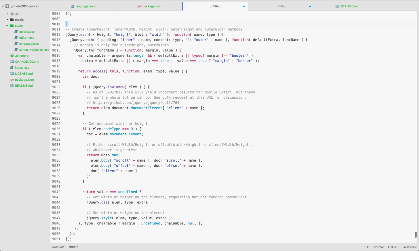
Task: Select the .git folder label
Action: coord(17,14)
